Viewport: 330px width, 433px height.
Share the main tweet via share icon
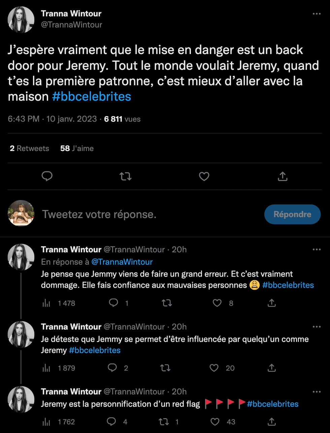(283, 176)
